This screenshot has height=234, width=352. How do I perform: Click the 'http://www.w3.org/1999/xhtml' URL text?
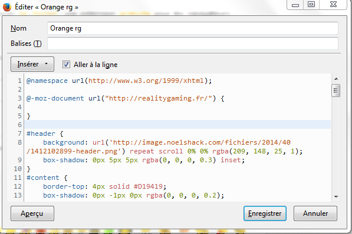tap(146, 81)
